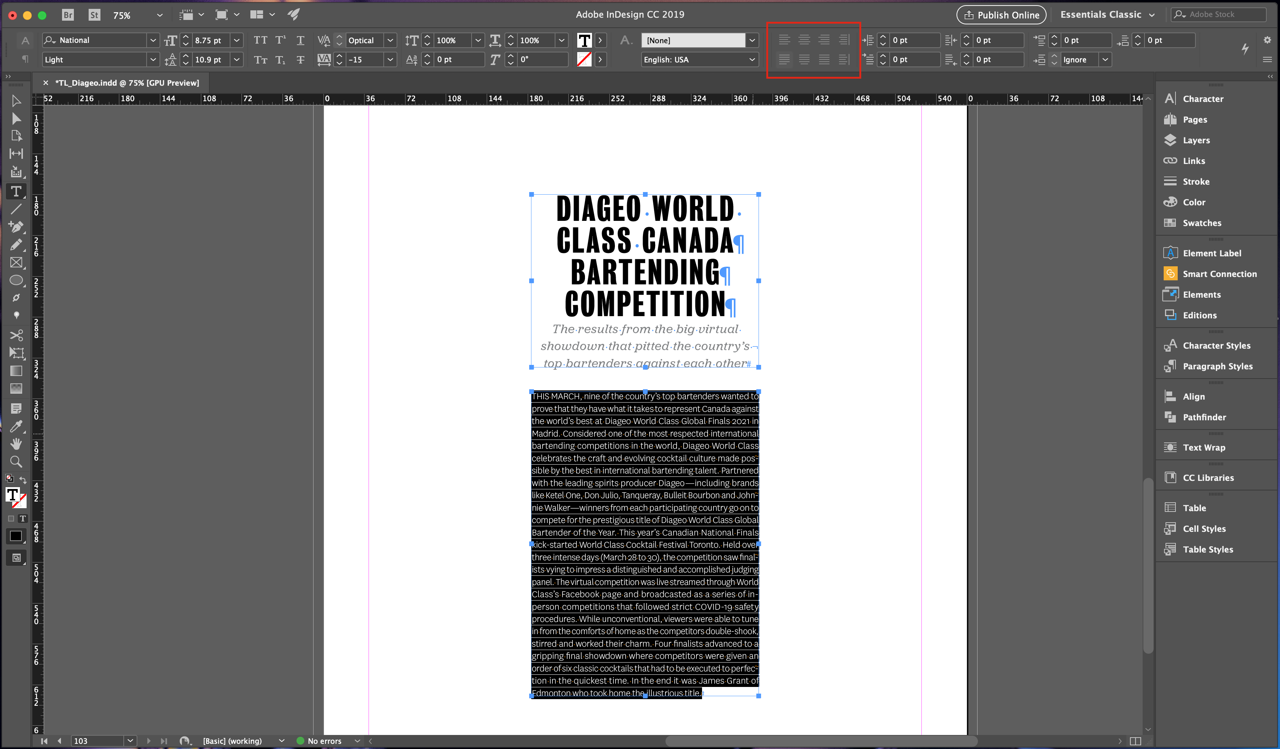Screen dimensions: 1280x749
Task: Click the text stroke none color swatch
Action: point(583,59)
